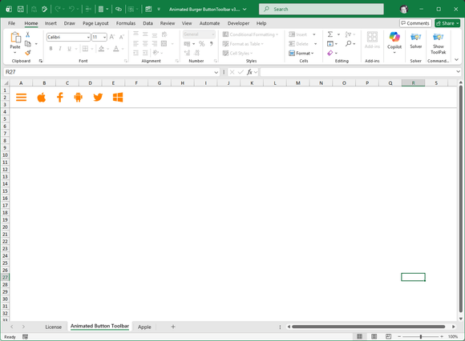The height and width of the screenshot is (341, 465).
Task: Toggle Italic formatting
Action: pyautogui.click(x=60, y=49)
